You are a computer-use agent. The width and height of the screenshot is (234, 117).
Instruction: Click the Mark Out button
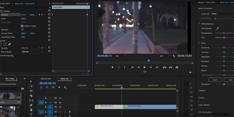pyautogui.click(x=125, y=67)
